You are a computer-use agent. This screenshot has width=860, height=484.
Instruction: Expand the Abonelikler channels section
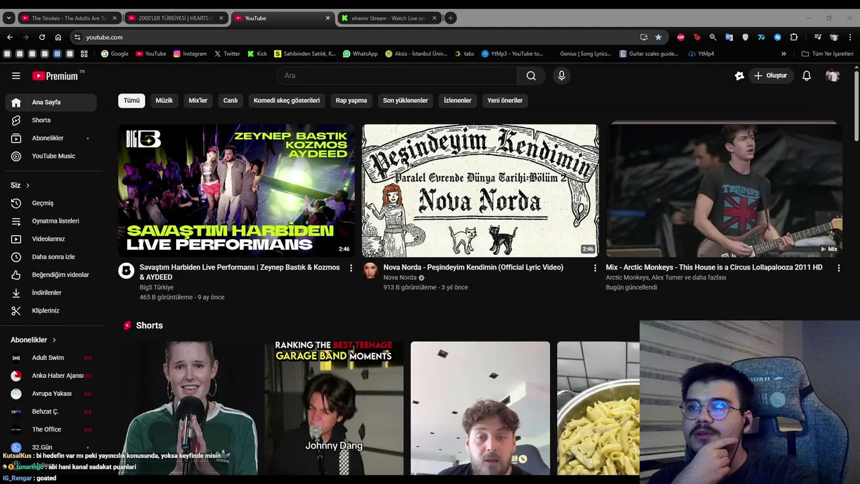(34, 340)
